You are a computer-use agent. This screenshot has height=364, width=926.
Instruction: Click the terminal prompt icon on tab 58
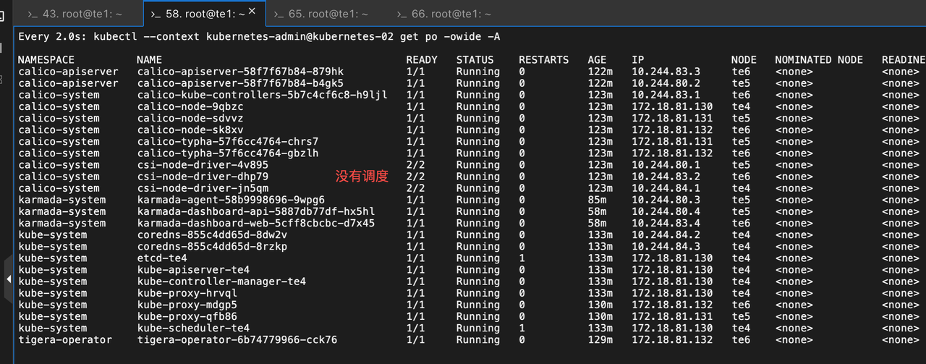click(156, 14)
